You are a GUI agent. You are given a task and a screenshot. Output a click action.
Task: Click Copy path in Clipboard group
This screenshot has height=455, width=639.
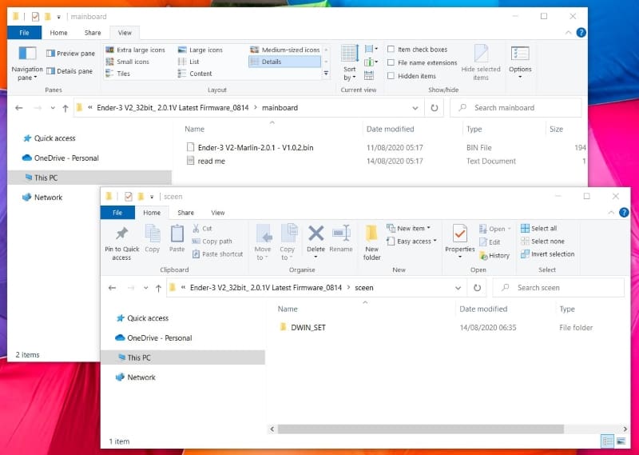coord(212,241)
